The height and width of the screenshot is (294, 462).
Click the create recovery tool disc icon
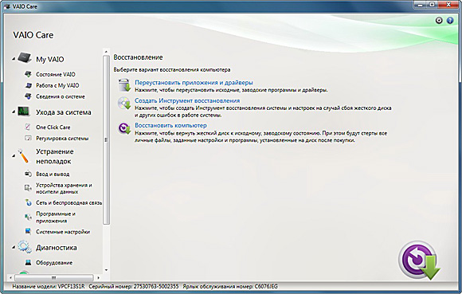[124, 104]
